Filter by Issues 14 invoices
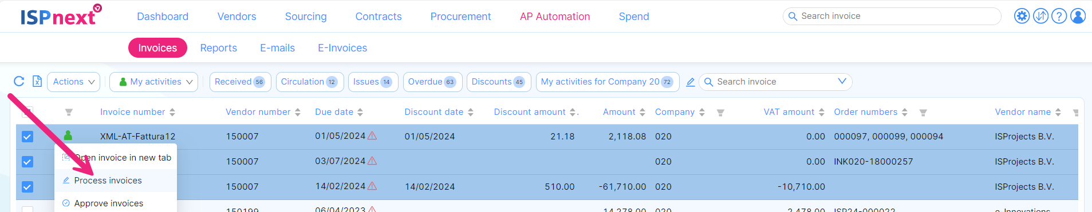The width and height of the screenshot is (1092, 212). coord(373,82)
